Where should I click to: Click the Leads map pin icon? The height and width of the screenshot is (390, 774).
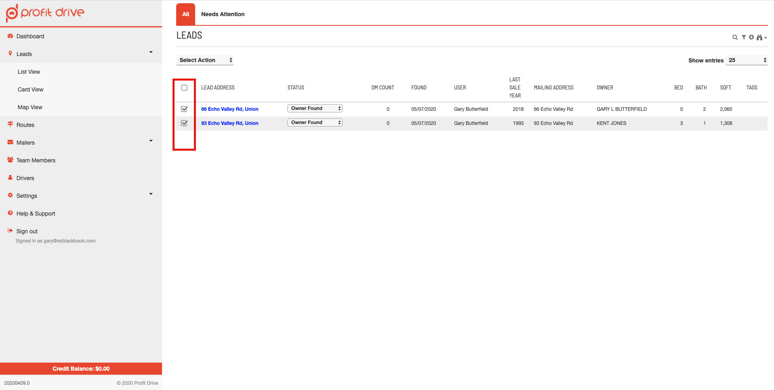[x=10, y=53]
